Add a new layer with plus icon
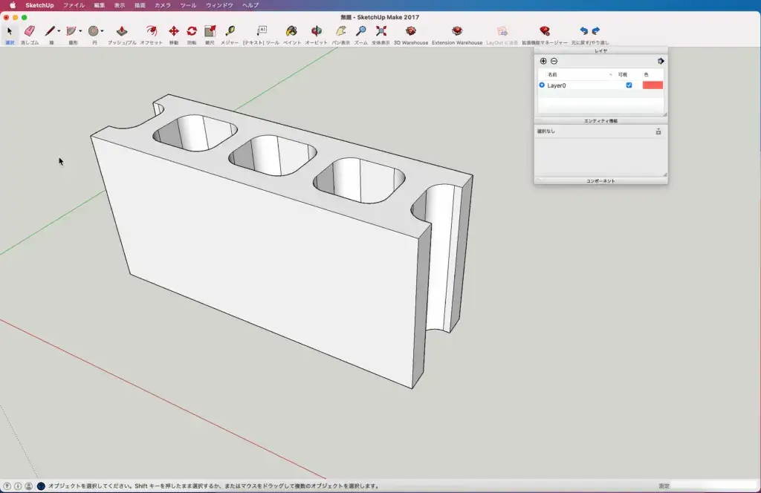The height and width of the screenshot is (493, 761). click(543, 61)
